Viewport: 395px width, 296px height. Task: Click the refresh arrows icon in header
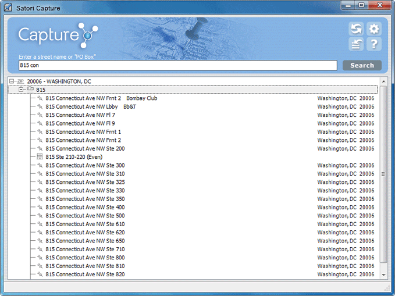click(356, 28)
